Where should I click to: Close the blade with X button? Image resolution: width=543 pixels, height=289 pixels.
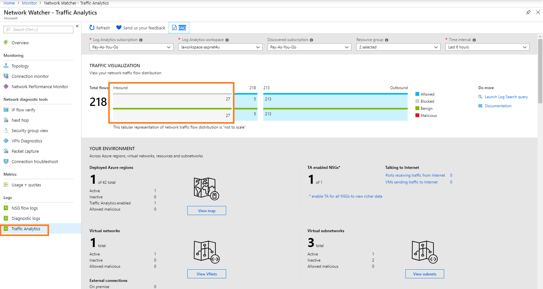538,12
